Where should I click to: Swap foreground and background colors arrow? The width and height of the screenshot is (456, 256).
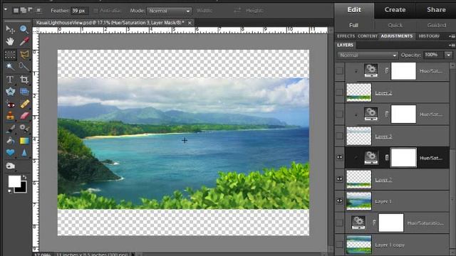point(25,177)
